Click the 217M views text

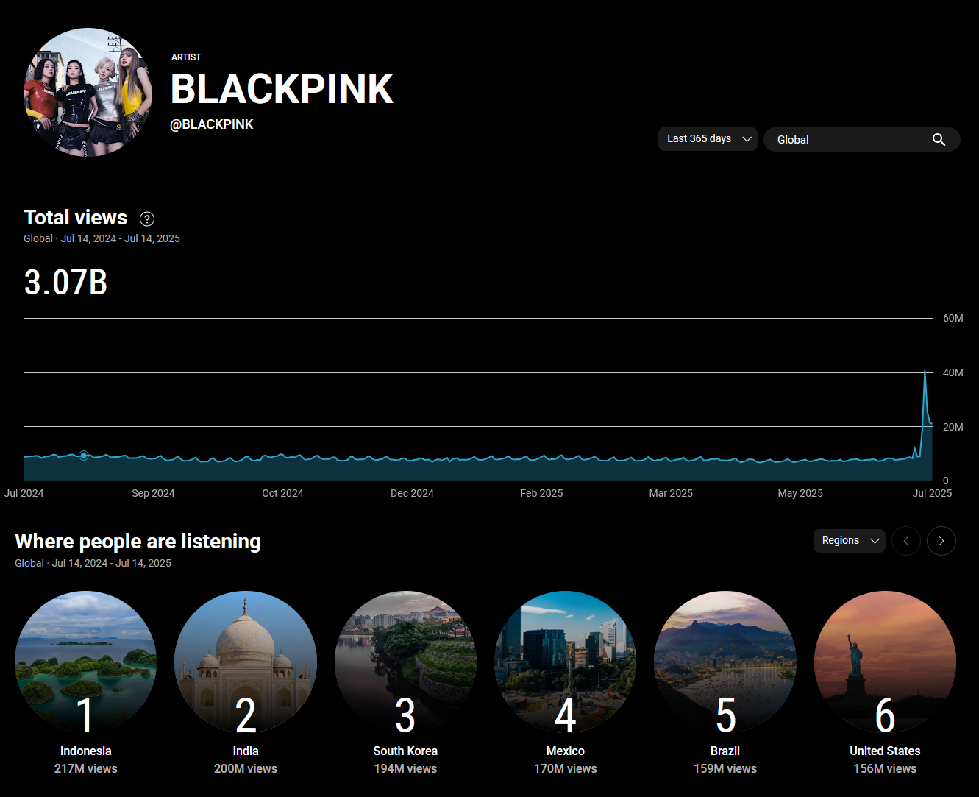coord(85,768)
